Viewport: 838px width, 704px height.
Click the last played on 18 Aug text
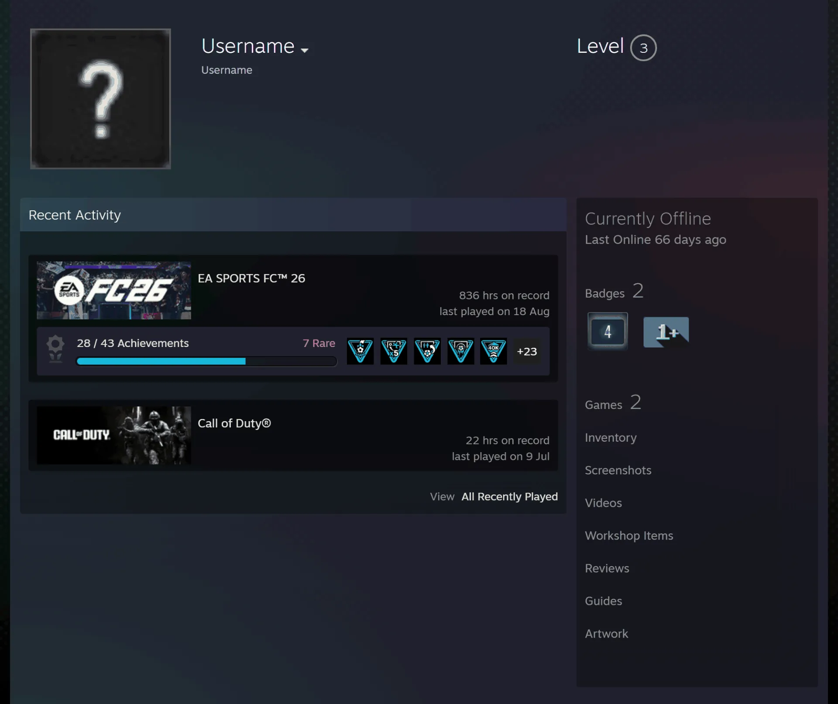(495, 311)
